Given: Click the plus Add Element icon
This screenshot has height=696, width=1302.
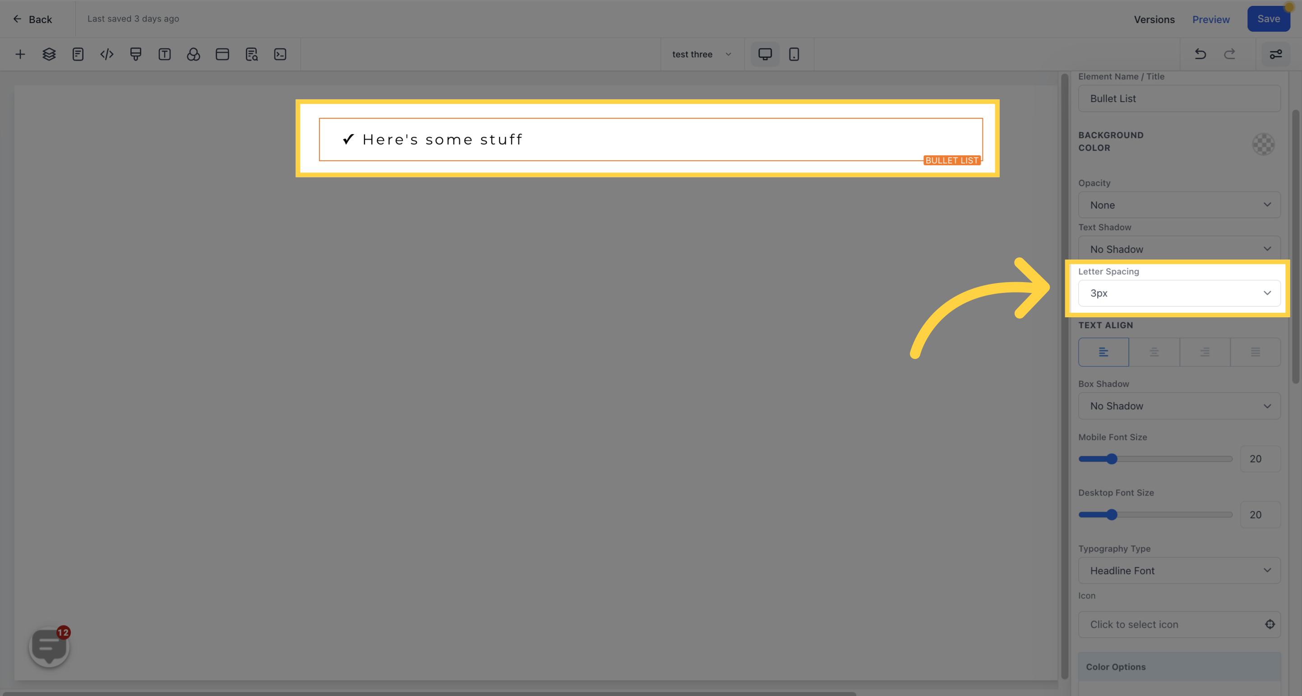Looking at the screenshot, I should (x=20, y=54).
